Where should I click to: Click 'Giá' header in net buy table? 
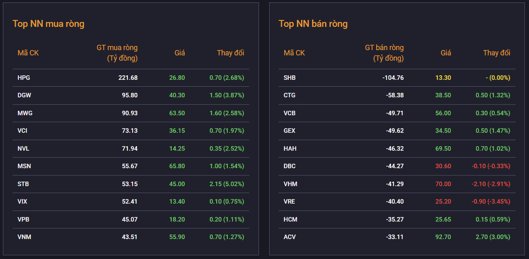click(x=180, y=53)
